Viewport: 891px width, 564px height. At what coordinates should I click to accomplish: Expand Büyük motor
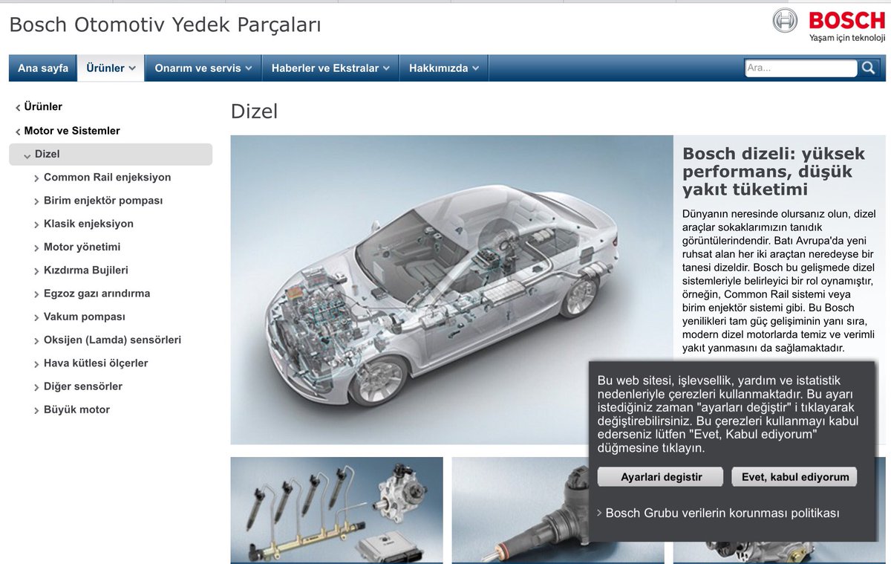pos(76,409)
